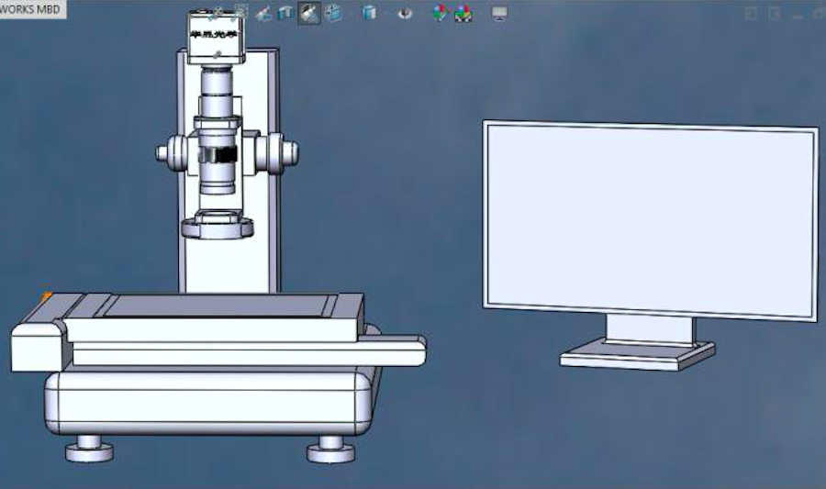826x489 pixels.
Task: Click the Apply Scene icon
Action: tap(463, 13)
